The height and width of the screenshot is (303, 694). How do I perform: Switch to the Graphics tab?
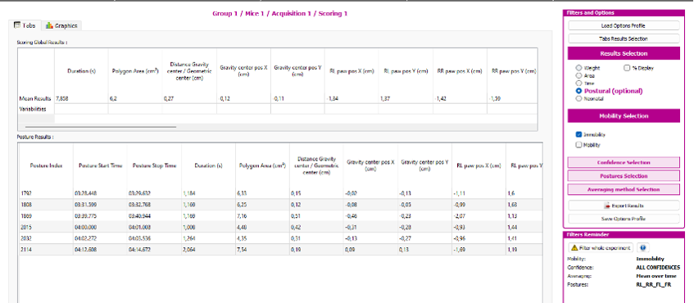click(x=61, y=25)
